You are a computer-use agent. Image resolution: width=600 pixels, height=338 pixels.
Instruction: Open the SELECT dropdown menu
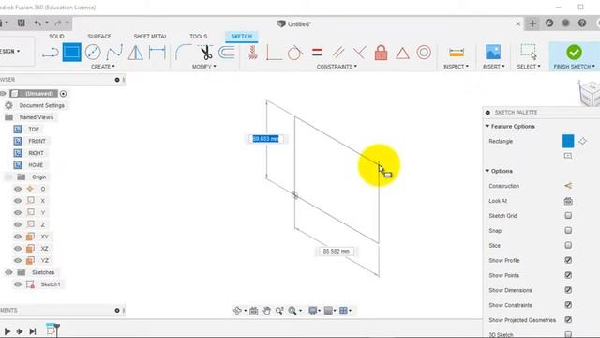tap(529, 67)
